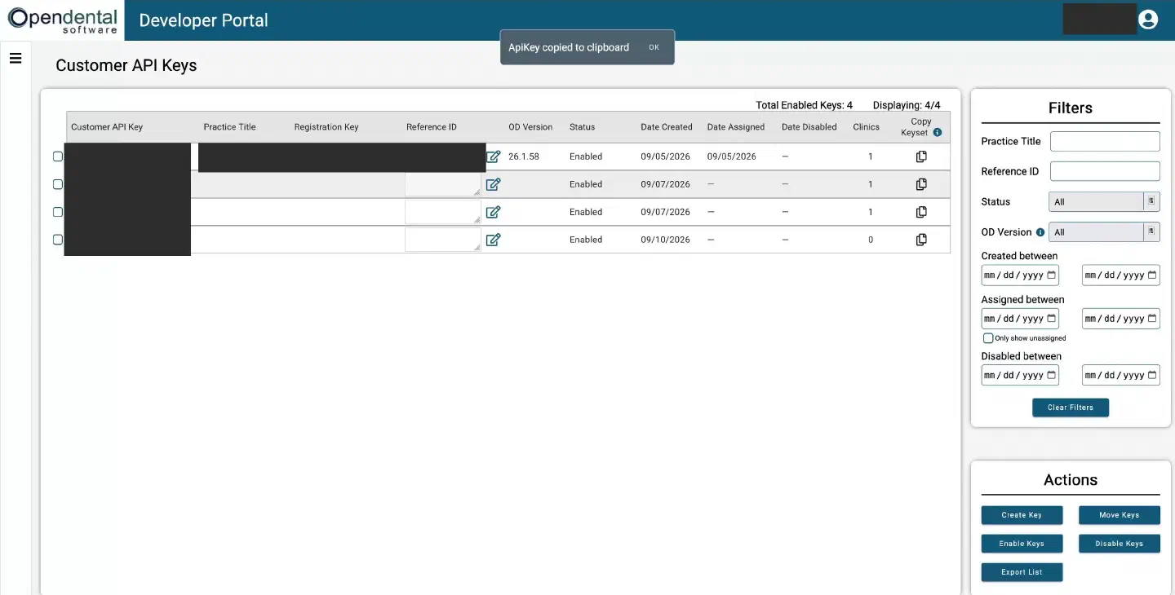Edit the key row created 09/10/2026
This screenshot has height=595, width=1175.
click(493, 240)
